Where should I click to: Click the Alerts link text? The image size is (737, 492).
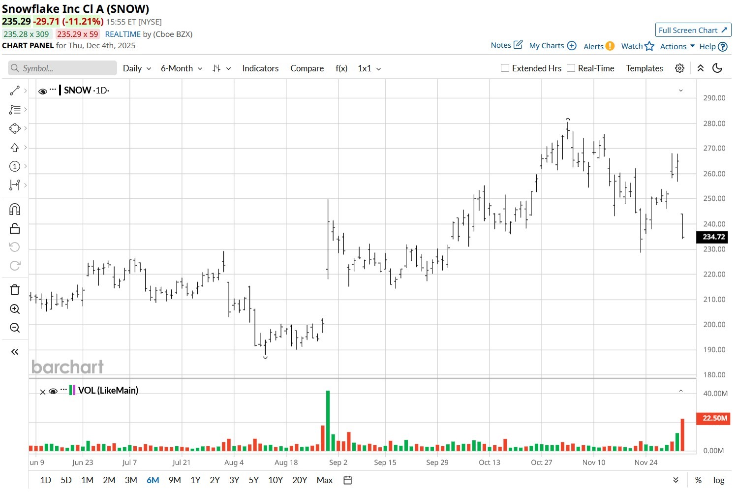point(593,46)
